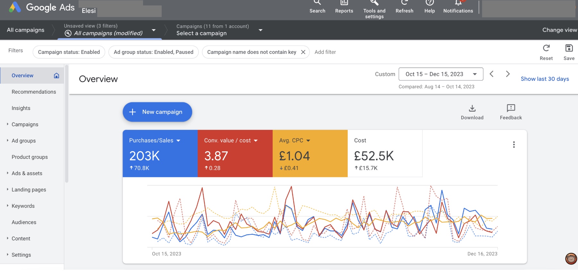The height and width of the screenshot is (279, 578).
Task: Click the Refresh icon
Action: point(404,3)
